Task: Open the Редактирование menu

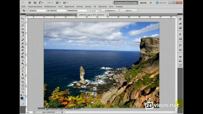Action: (35, 6)
